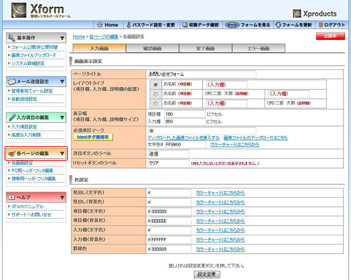
Task: Click the 各ページの編集 palette icon
Action: (11, 153)
